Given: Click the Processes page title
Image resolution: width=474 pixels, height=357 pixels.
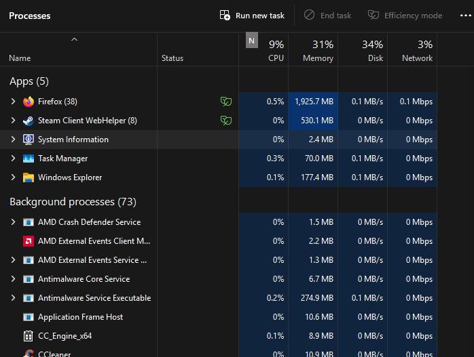Looking at the screenshot, I should (30, 16).
